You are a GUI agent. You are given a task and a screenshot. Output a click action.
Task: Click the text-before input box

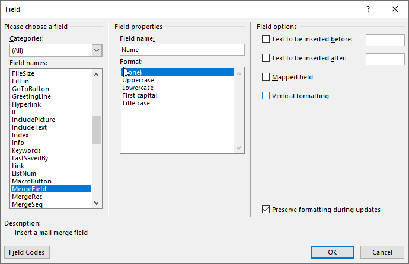tap(385, 40)
